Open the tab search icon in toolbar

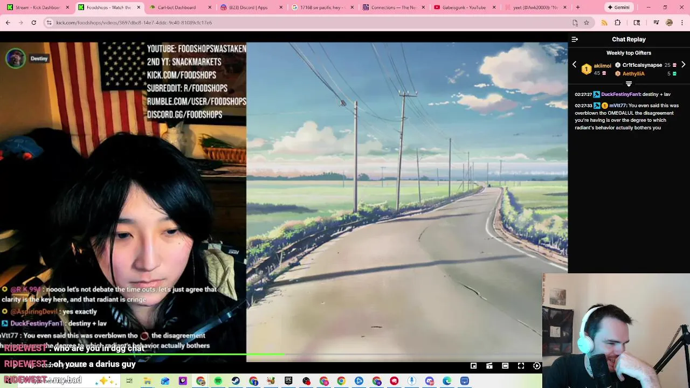coord(637,23)
